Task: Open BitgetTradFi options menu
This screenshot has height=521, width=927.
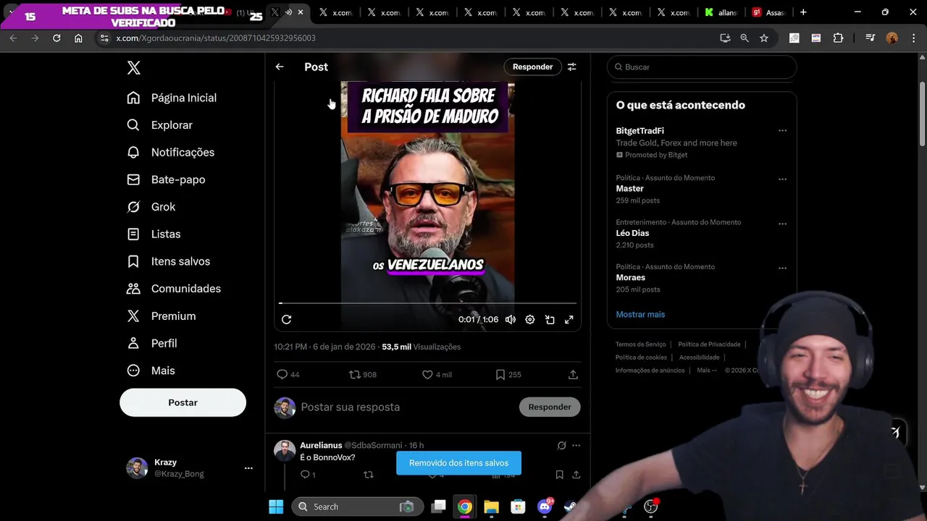Action: pos(782,131)
